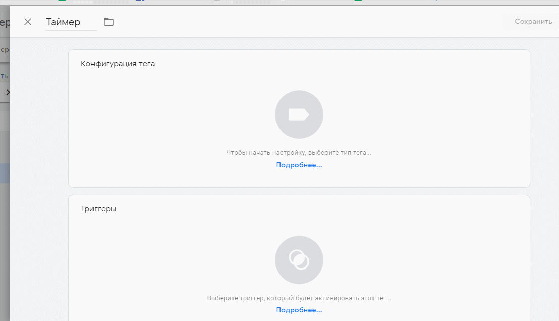559x321 pixels.
Task: Click Выберите триггер prompt text to add trigger
Action: [299, 297]
